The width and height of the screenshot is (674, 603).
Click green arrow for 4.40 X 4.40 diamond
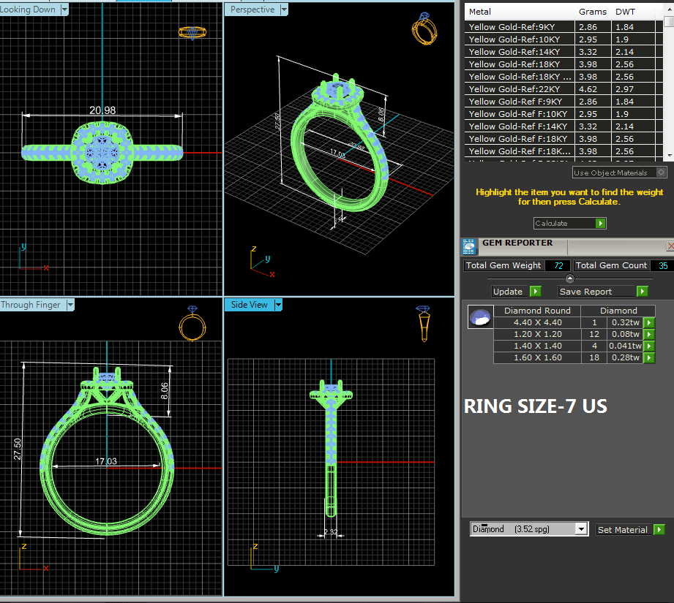pos(648,323)
